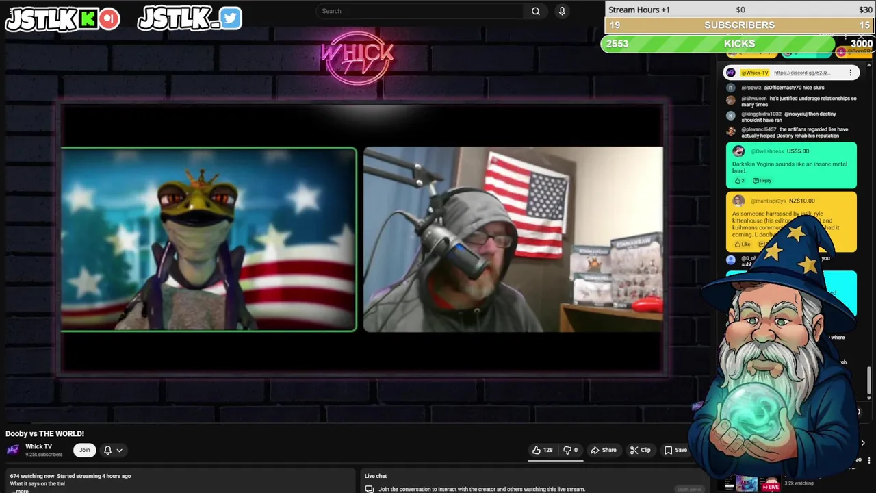Click the @kingghidra1032 author avatar
The width and height of the screenshot is (876, 493).
click(731, 115)
